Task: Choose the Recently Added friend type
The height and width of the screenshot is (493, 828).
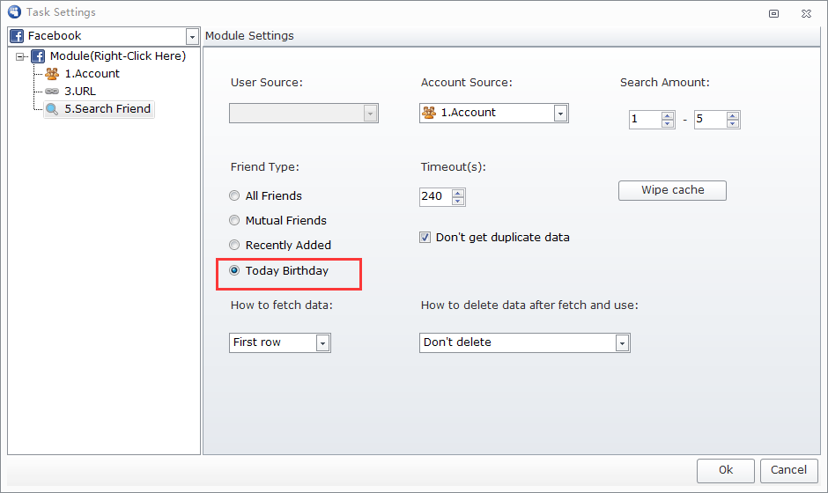Action: [x=234, y=245]
